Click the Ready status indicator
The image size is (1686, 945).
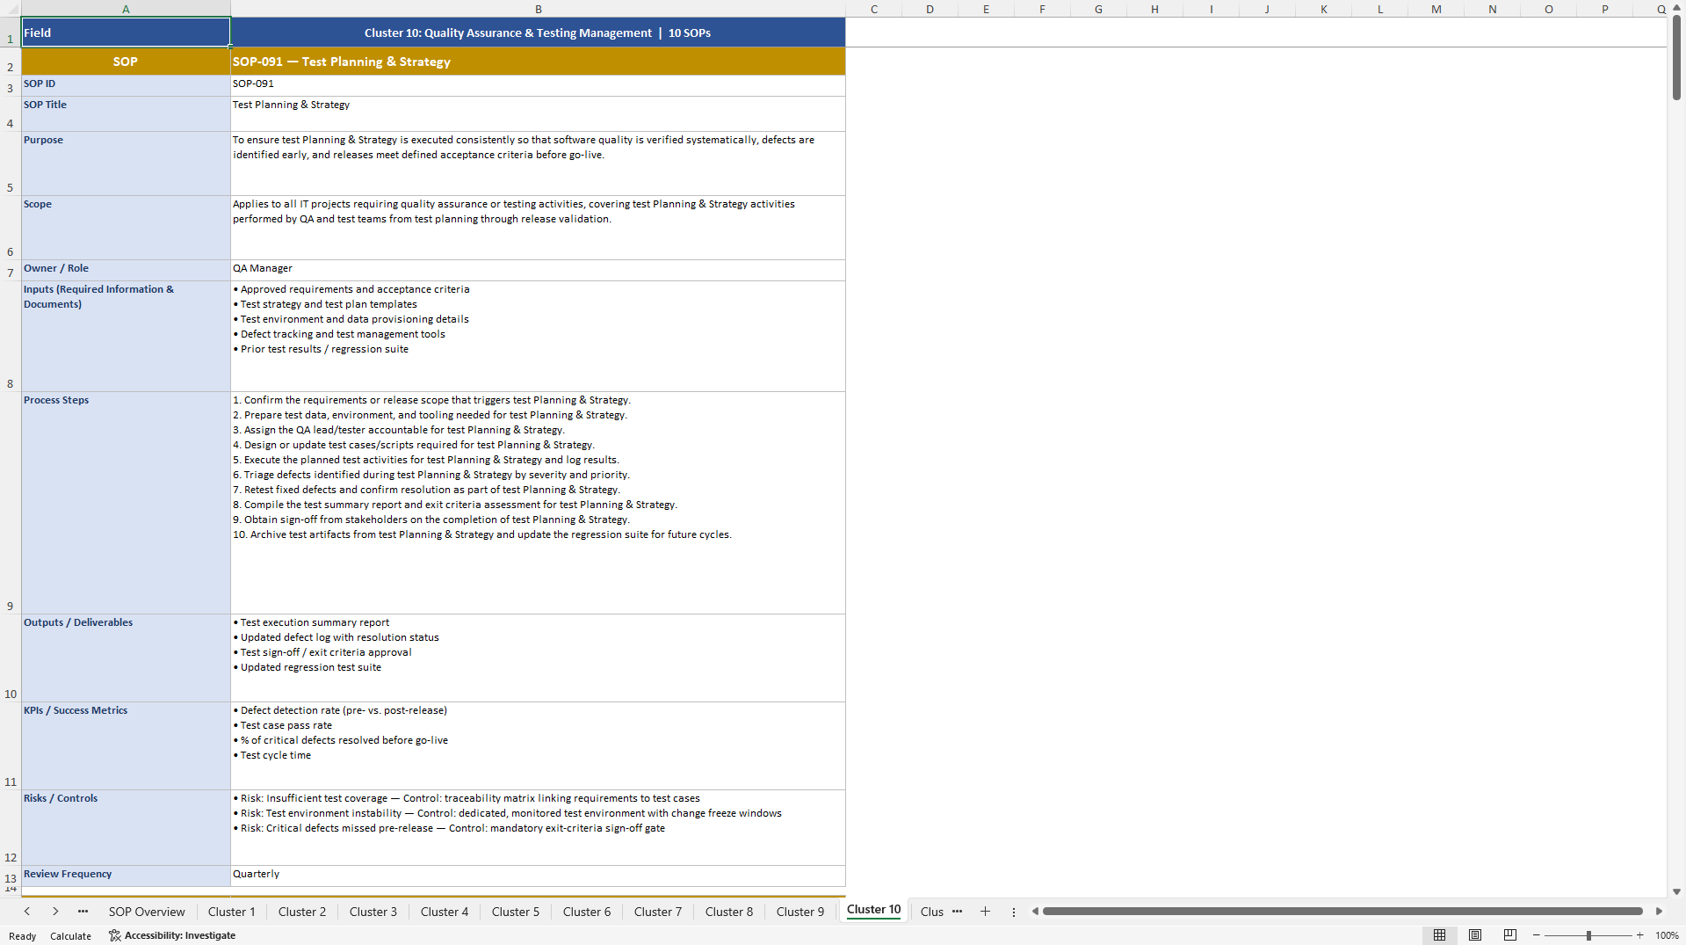(x=23, y=936)
